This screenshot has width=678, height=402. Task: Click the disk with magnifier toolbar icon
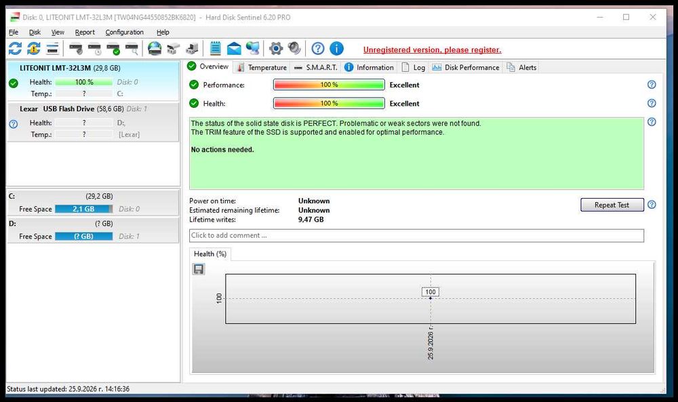pyautogui.click(x=132, y=49)
